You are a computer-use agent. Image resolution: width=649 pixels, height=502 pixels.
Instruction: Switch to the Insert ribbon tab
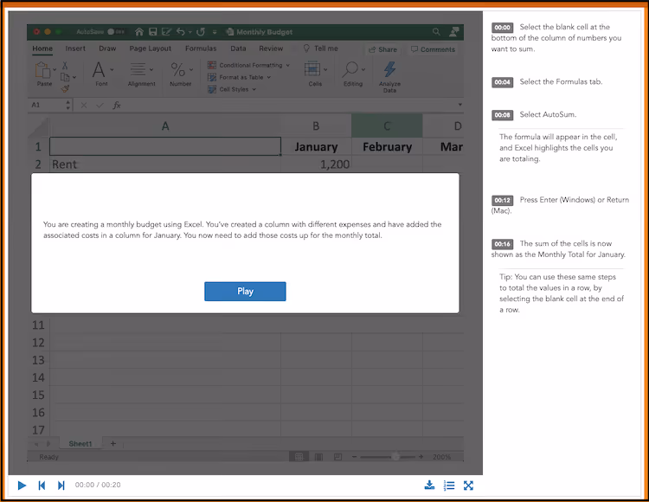[75, 48]
